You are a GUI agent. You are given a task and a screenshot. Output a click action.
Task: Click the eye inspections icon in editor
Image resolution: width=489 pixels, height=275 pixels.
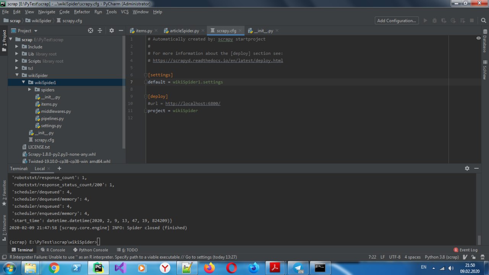[478, 38]
